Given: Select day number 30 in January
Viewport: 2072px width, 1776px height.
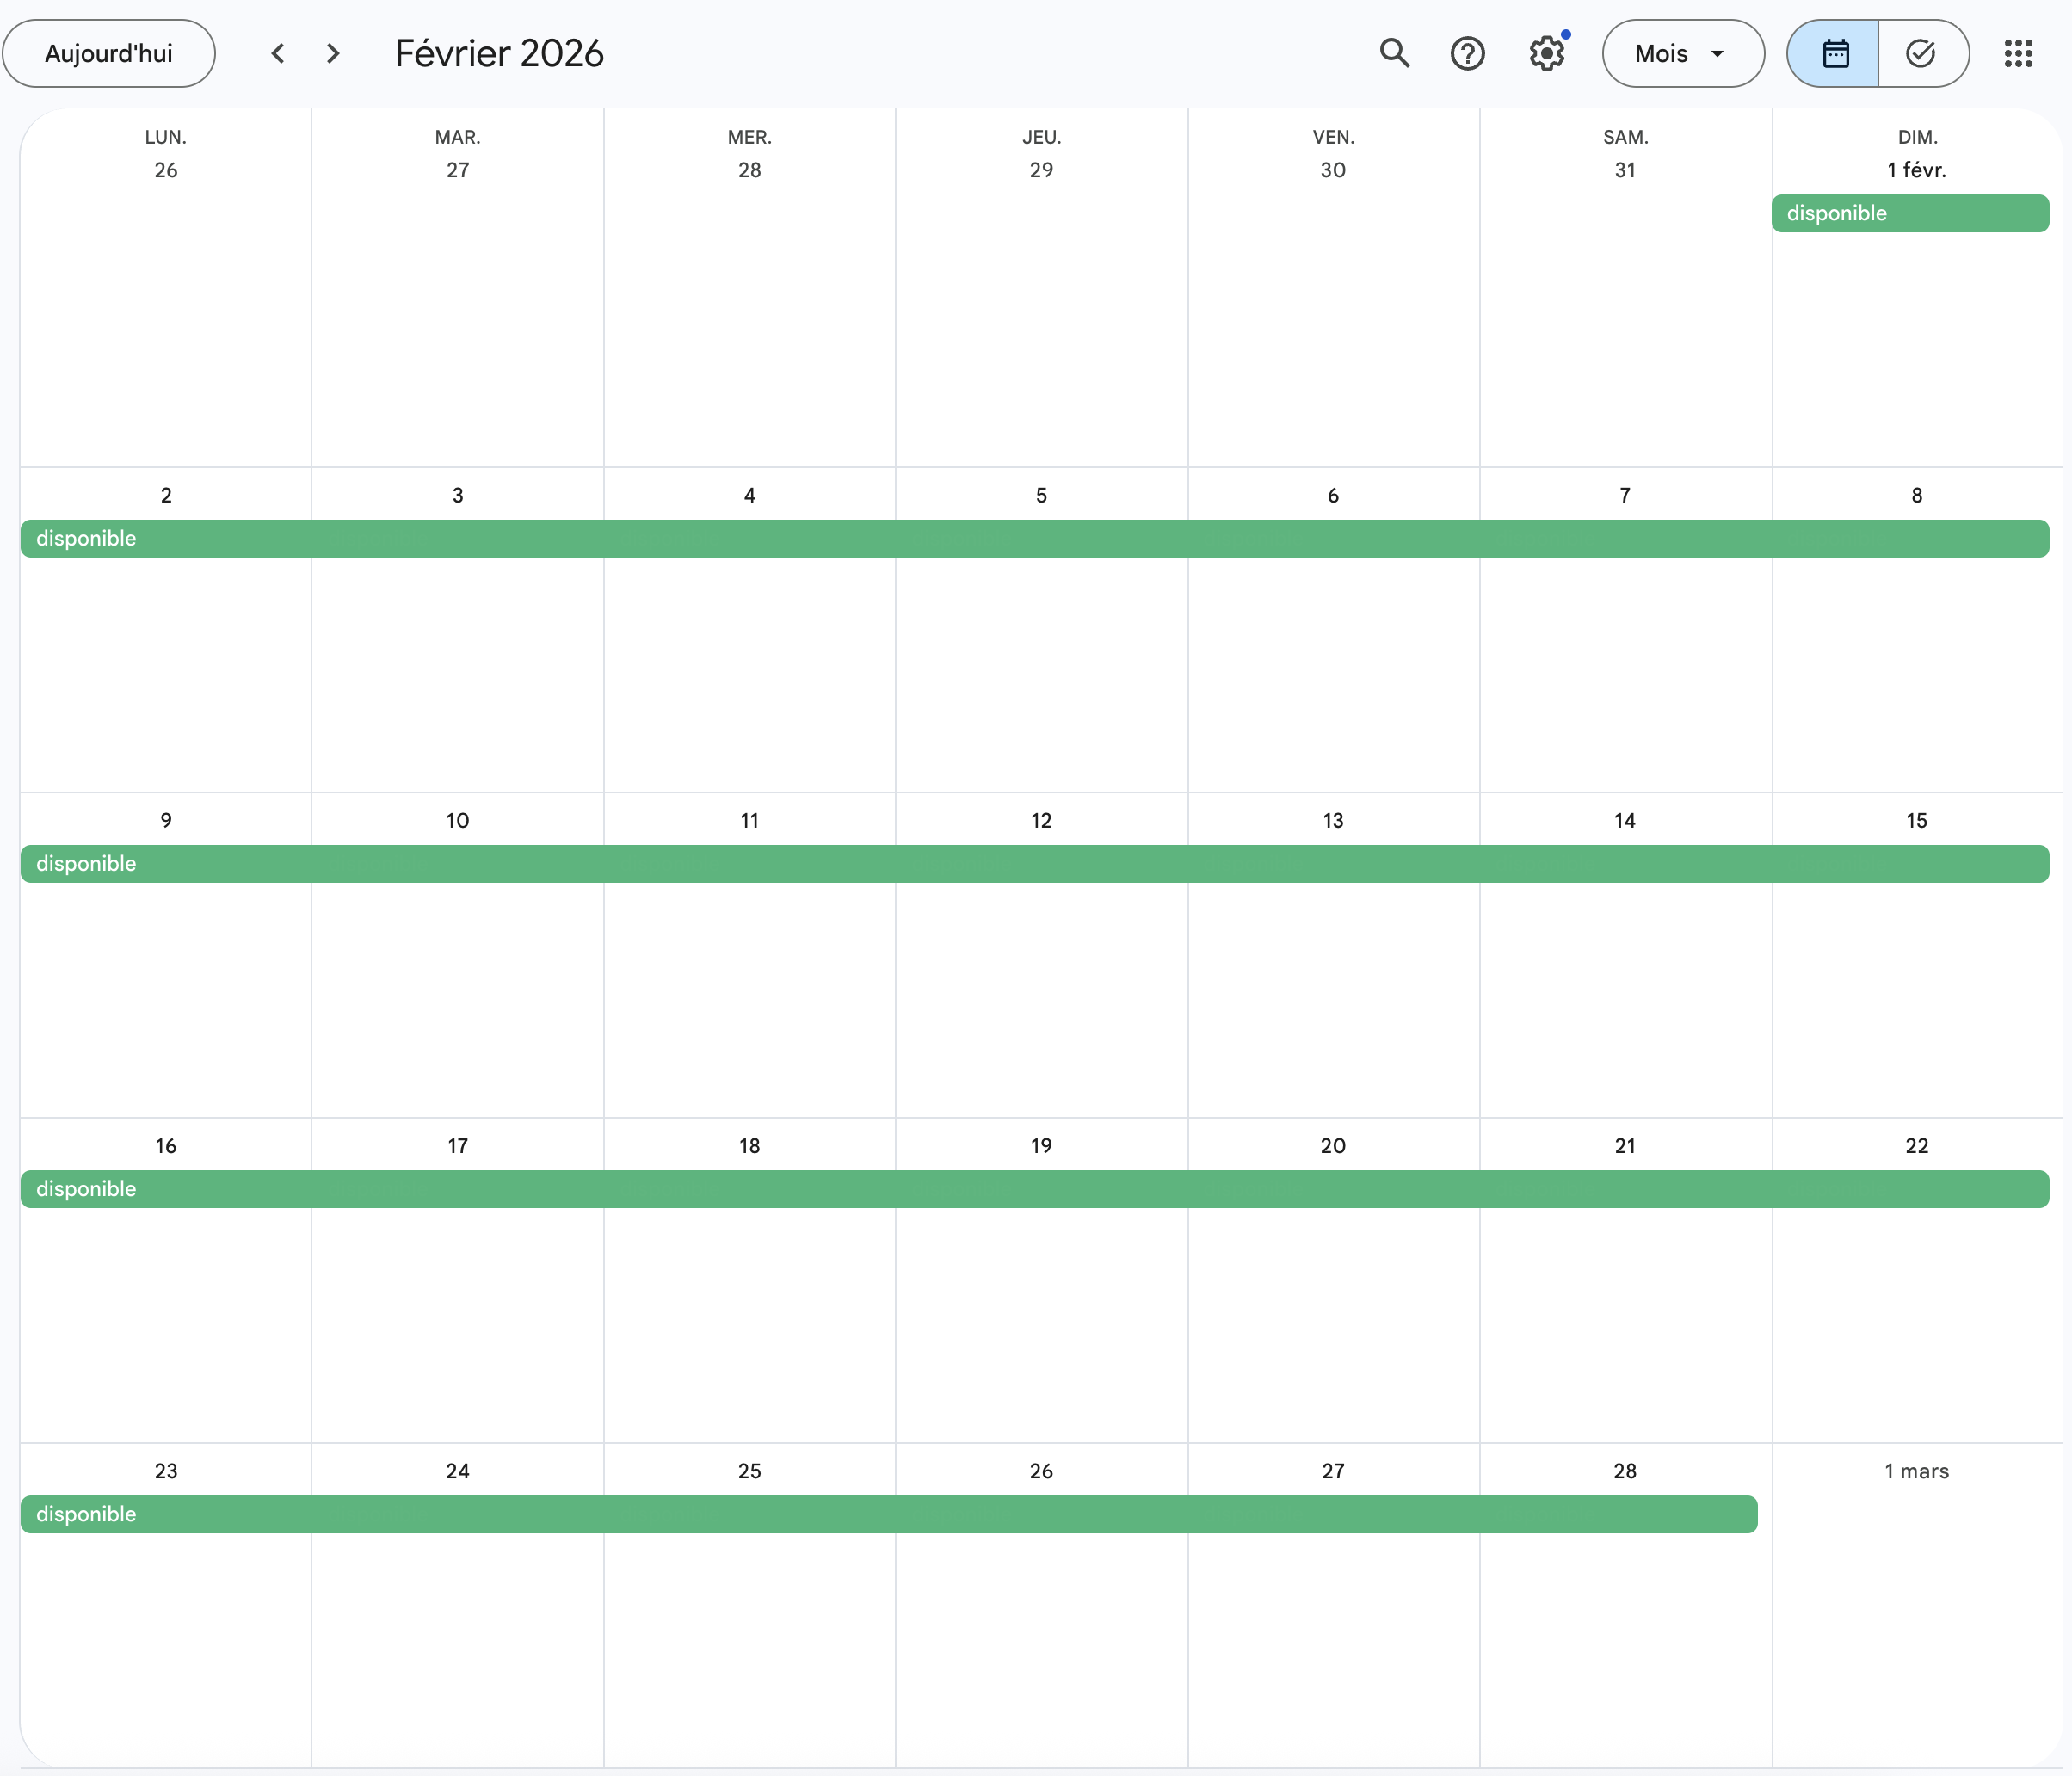Looking at the screenshot, I should pos(1332,170).
